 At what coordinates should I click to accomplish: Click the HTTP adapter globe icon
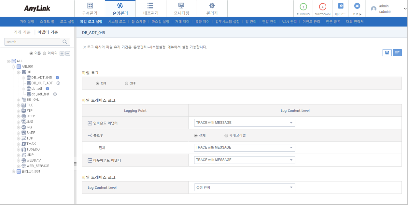click(x=23, y=116)
